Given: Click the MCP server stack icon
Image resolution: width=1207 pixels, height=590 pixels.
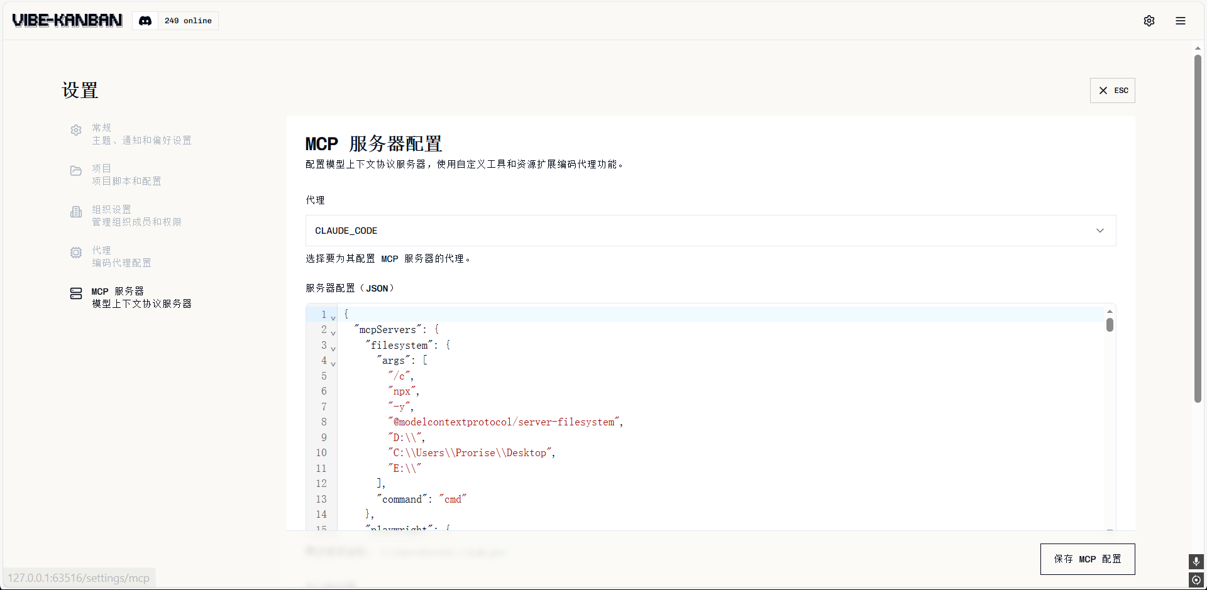Looking at the screenshot, I should 76,293.
